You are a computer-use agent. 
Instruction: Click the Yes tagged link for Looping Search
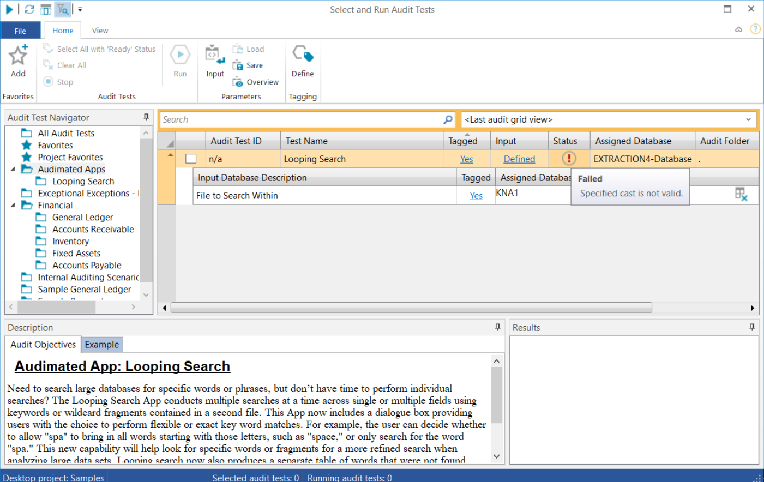[466, 159]
